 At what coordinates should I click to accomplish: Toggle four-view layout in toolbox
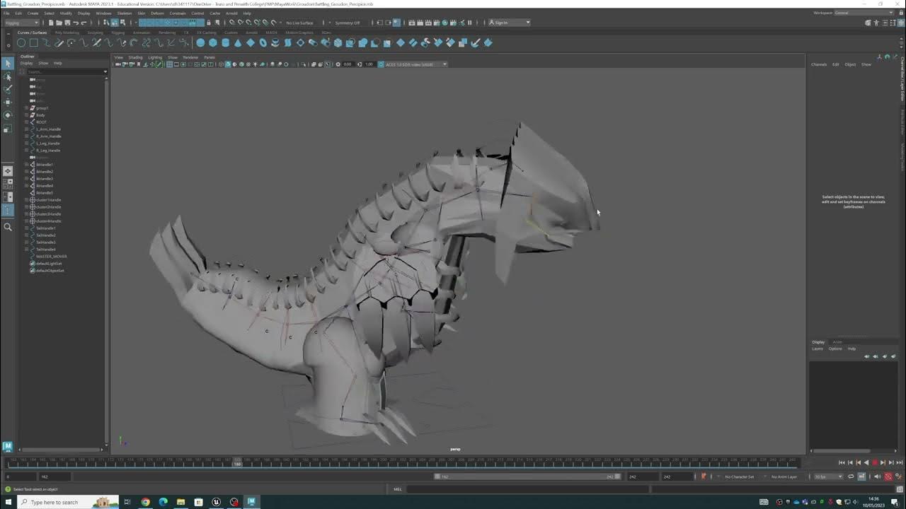pyautogui.click(x=8, y=184)
